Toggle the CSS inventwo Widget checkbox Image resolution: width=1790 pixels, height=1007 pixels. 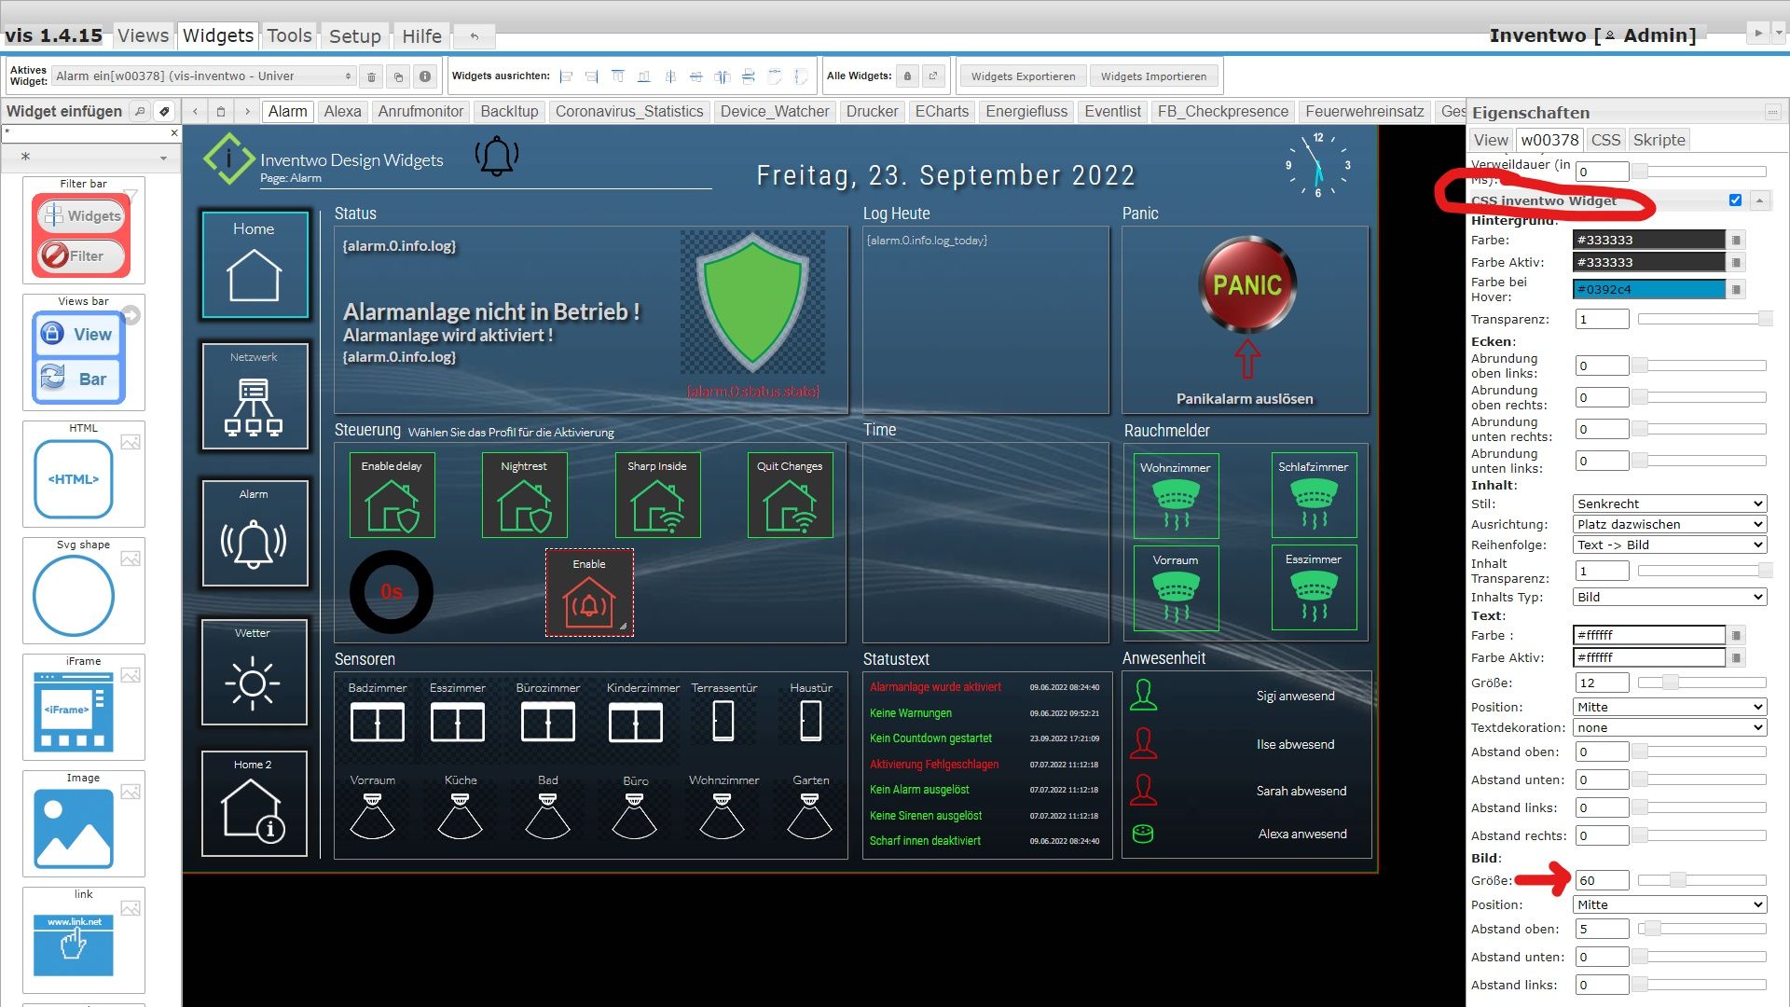tap(1735, 200)
